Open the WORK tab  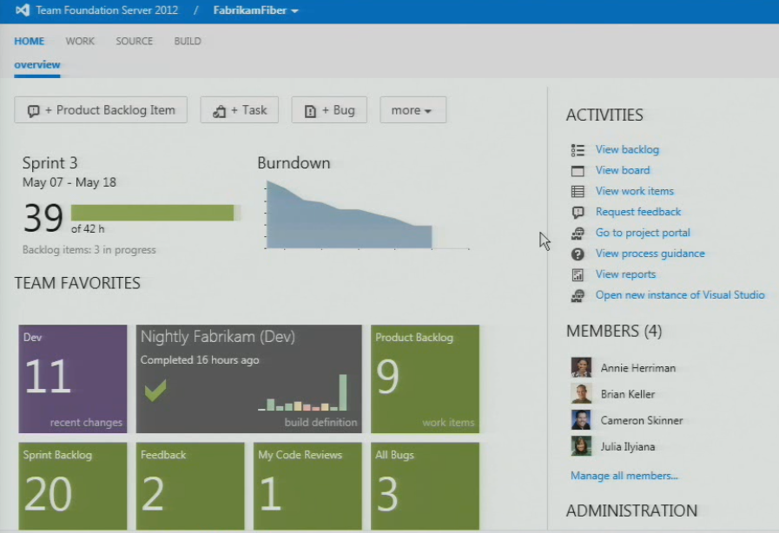[x=80, y=41]
